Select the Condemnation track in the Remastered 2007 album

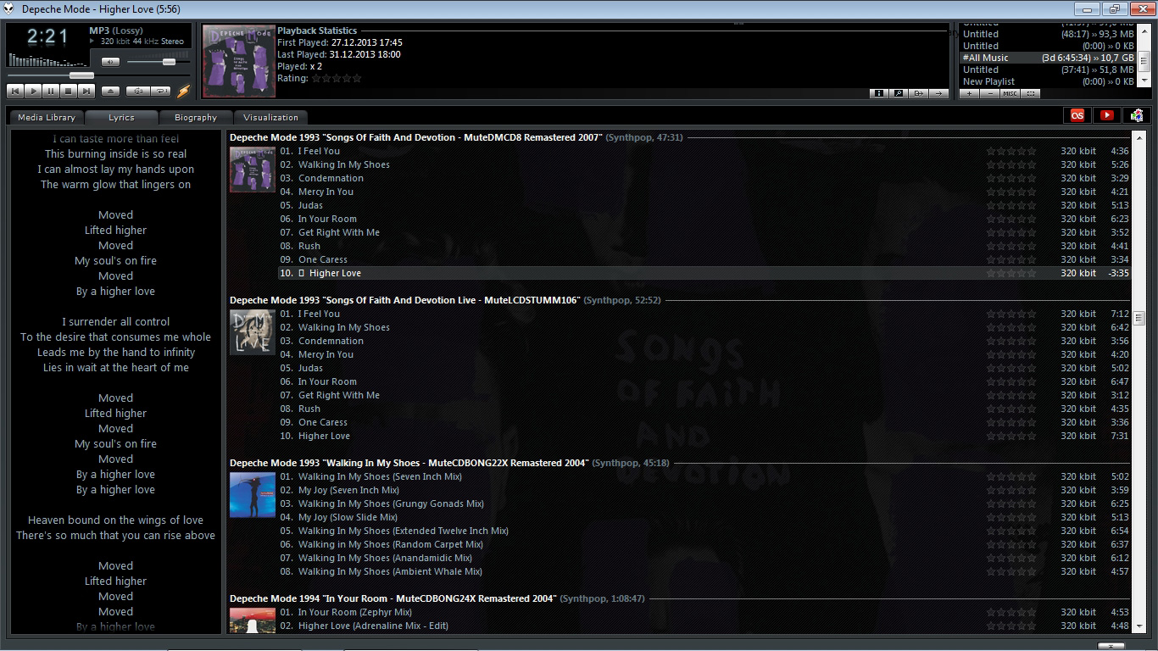pos(704,178)
